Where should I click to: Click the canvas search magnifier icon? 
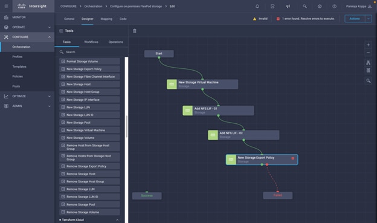[x=368, y=81]
